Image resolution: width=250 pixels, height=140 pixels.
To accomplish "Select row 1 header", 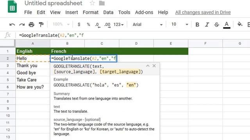I will (8, 51).
